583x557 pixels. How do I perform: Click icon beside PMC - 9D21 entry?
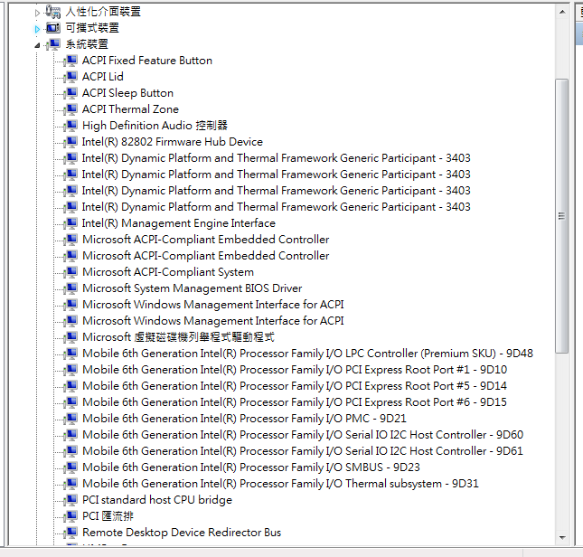point(71,419)
